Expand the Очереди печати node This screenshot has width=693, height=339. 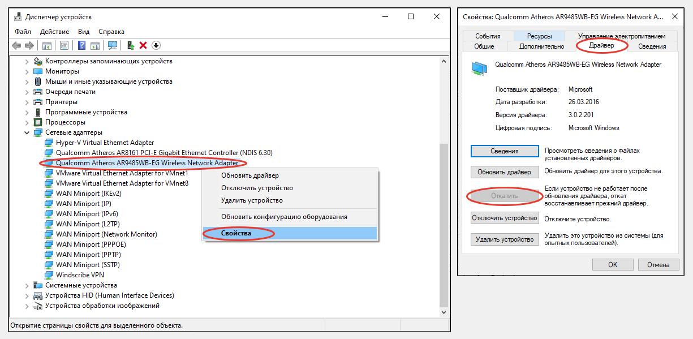[27, 92]
